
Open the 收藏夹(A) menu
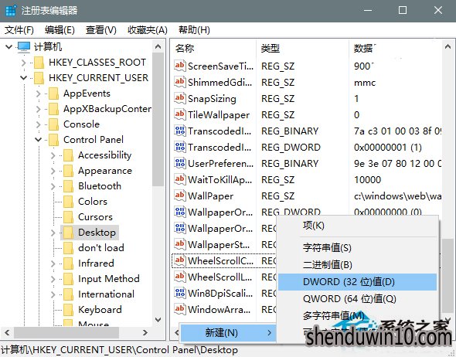click(148, 30)
